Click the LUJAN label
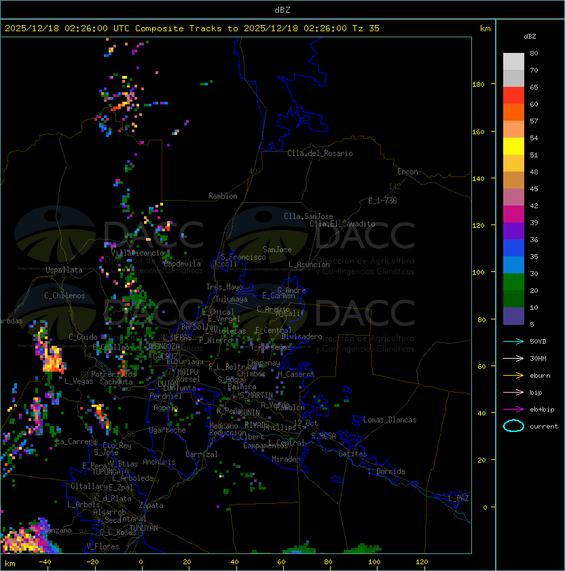The width and height of the screenshot is (565, 571). 168,384
